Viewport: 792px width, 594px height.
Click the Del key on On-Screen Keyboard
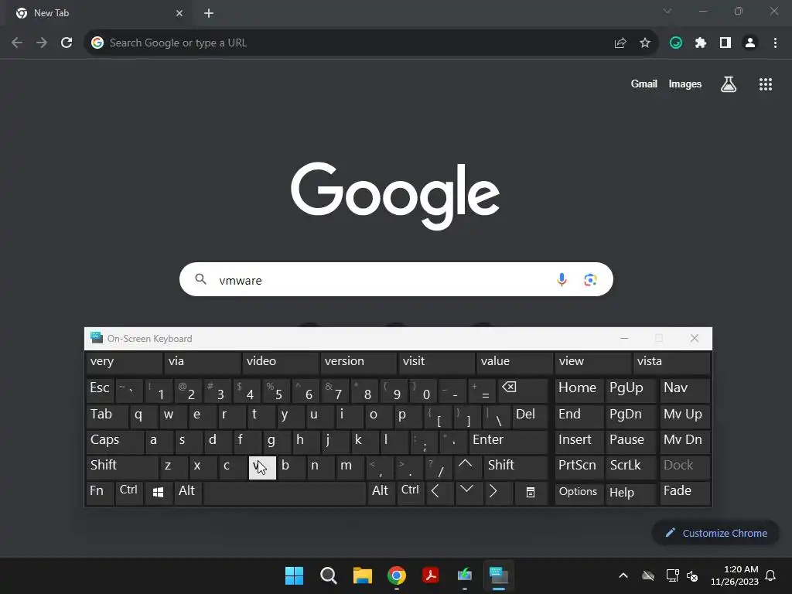coord(530,415)
